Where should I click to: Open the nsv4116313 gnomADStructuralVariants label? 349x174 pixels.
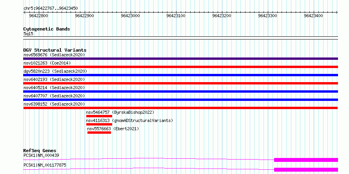tap(129, 120)
